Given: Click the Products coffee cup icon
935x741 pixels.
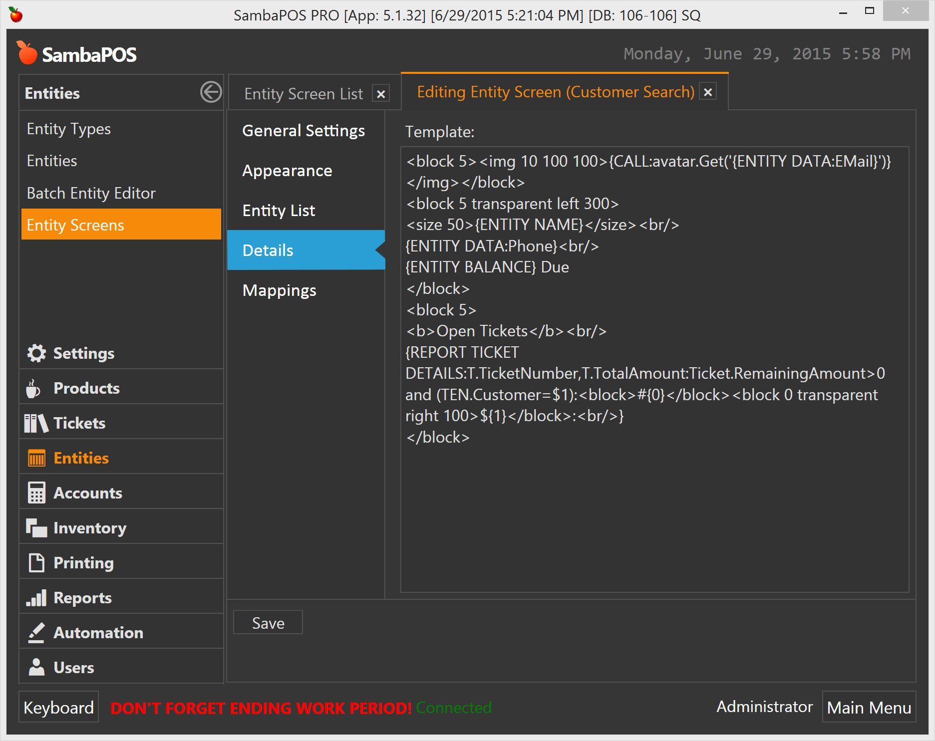Looking at the screenshot, I should [x=33, y=388].
